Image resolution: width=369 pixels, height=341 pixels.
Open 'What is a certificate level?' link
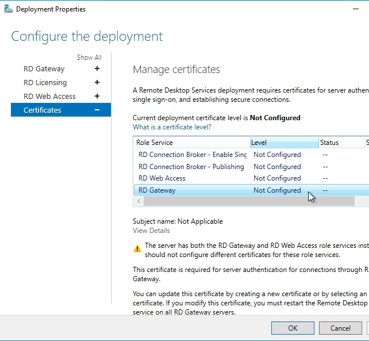click(172, 127)
